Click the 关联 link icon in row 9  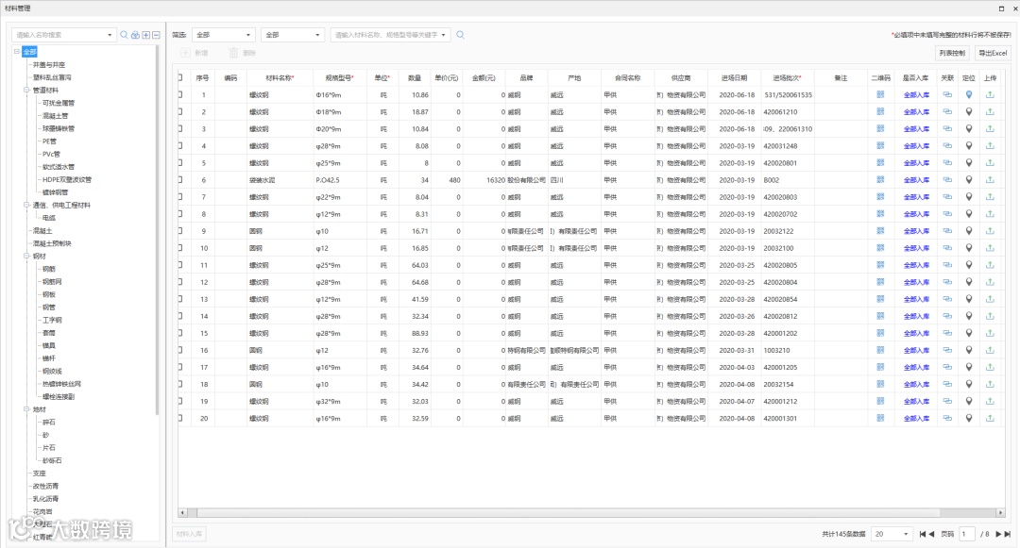[x=947, y=231]
